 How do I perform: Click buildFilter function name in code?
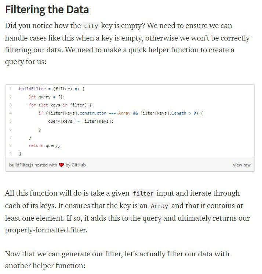(32, 89)
